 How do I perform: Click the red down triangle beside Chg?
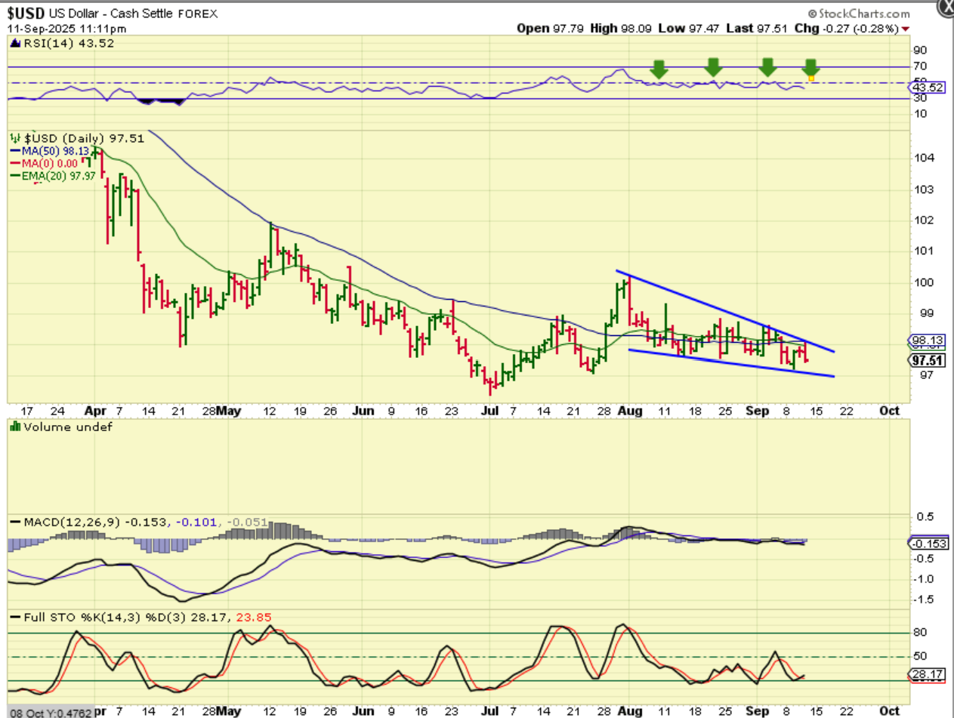[x=906, y=29]
